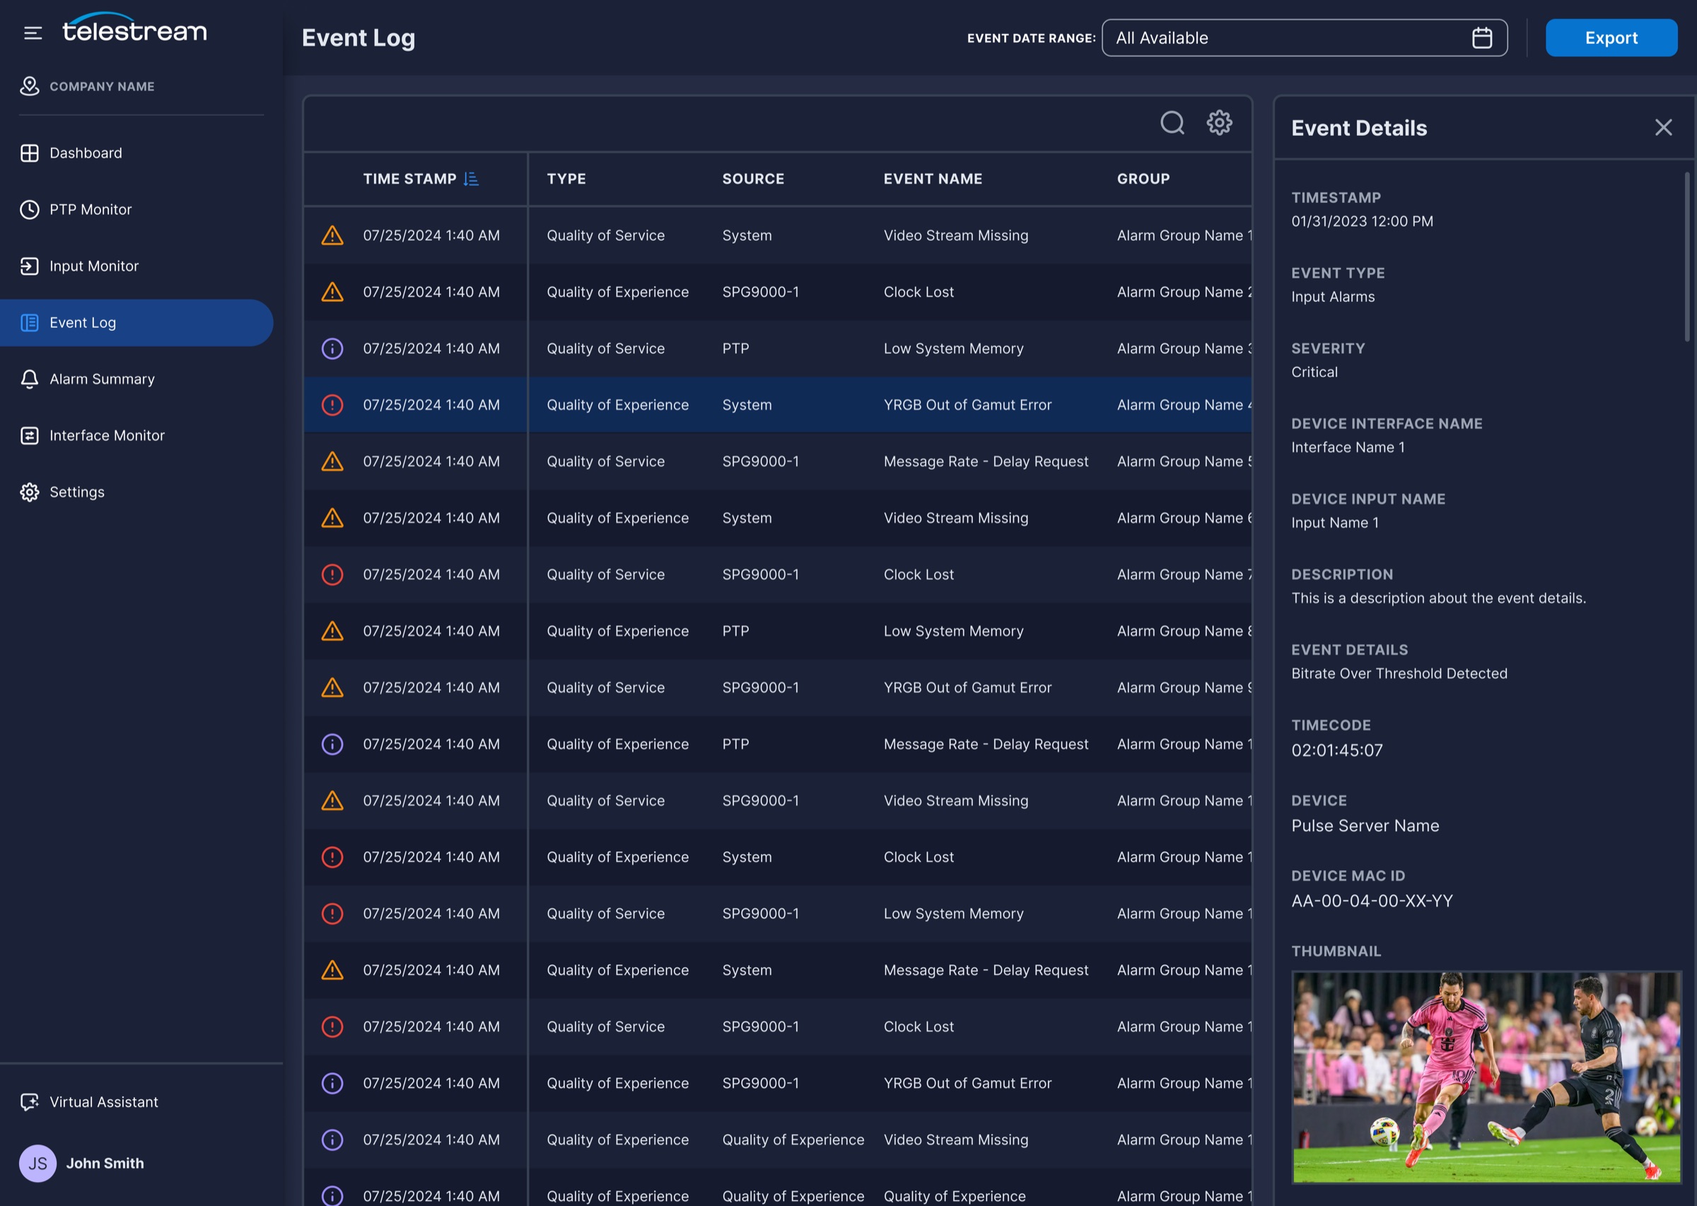This screenshot has height=1206, width=1697.
Task: Launch the Virtual Assistant
Action: point(89,1102)
